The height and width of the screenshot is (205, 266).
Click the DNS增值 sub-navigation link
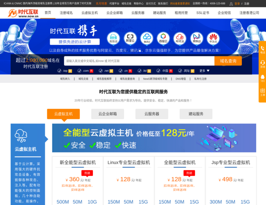point(180,79)
